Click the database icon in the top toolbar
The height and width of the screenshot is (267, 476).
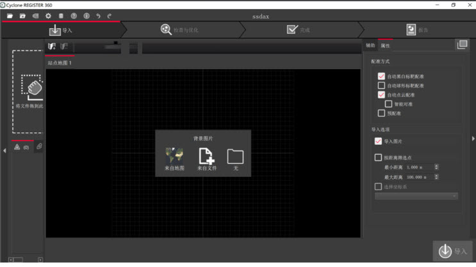(x=61, y=16)
